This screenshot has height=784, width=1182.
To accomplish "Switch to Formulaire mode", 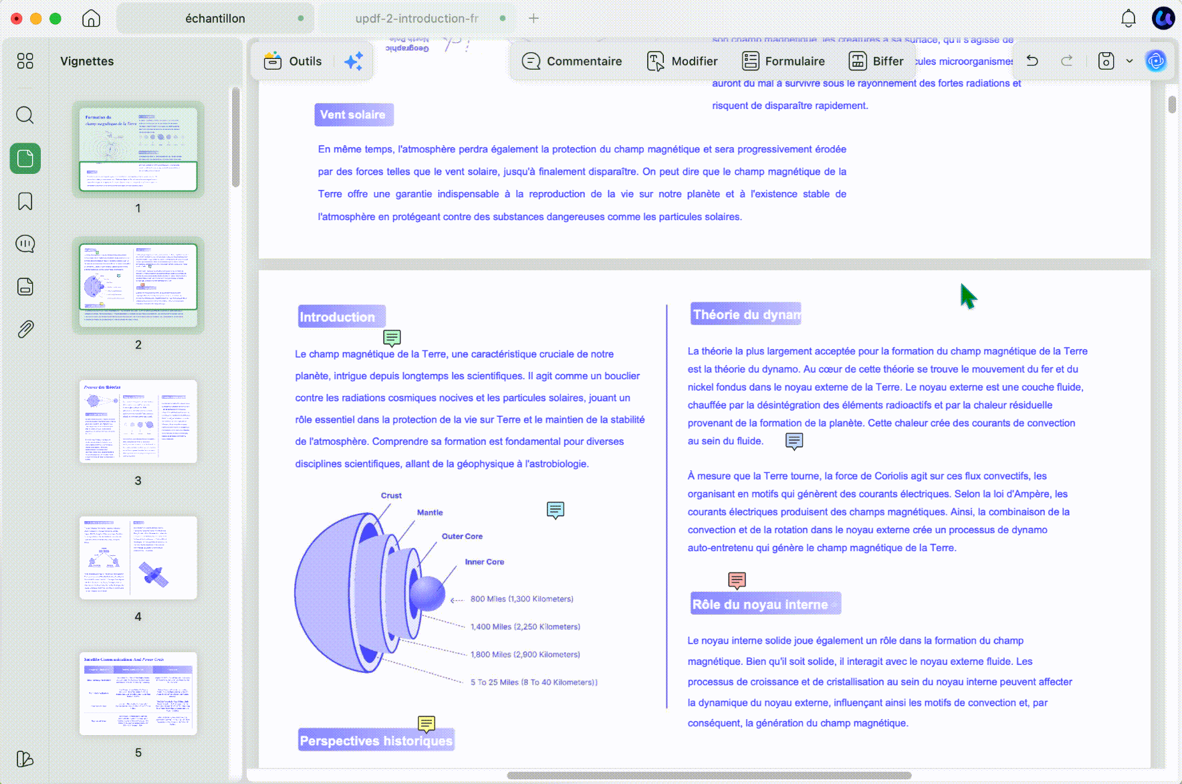I will click(x=784, y=62).
